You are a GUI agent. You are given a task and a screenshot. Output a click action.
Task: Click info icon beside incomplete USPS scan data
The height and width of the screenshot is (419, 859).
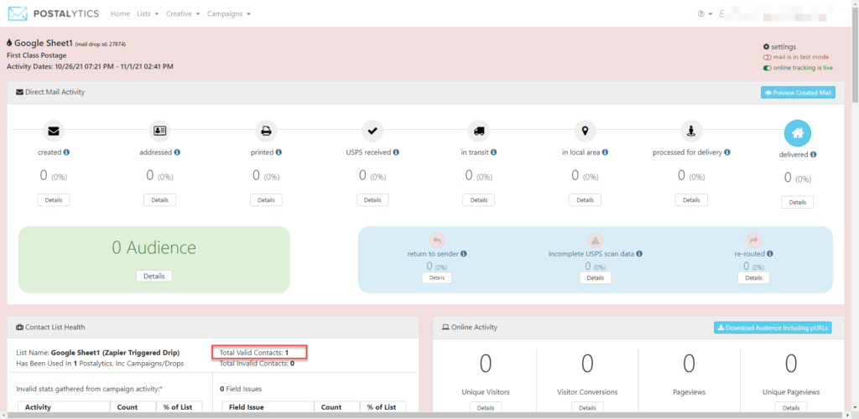[639, 254]
